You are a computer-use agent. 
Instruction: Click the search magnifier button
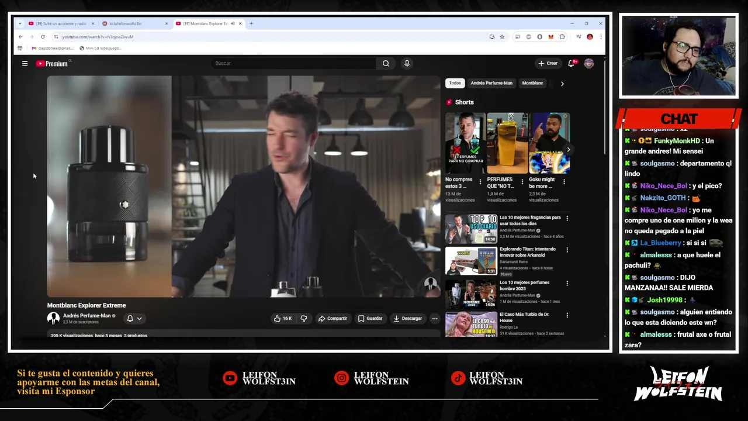[x=386, y=63]
